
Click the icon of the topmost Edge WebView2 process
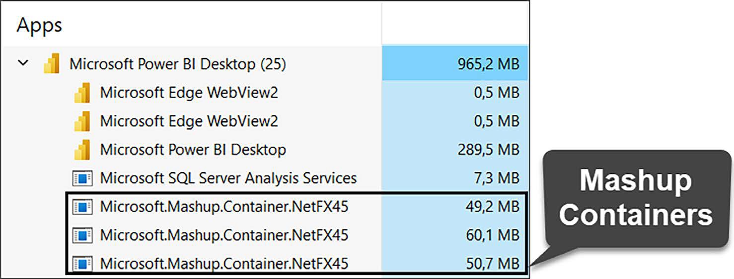click(x=82, y=93)
